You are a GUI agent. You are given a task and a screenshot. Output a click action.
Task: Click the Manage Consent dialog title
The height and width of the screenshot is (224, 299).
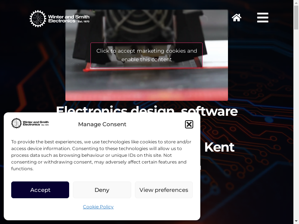102,124
